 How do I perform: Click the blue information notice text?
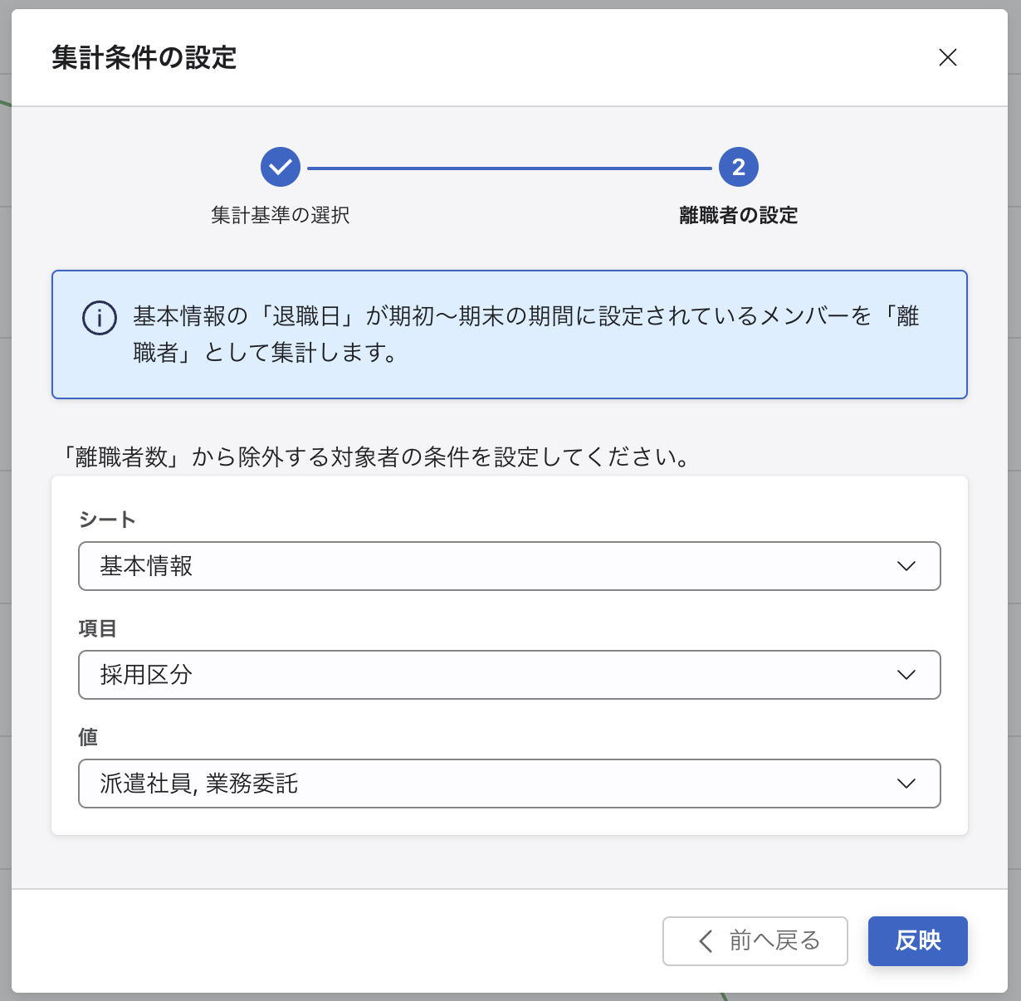526,334
